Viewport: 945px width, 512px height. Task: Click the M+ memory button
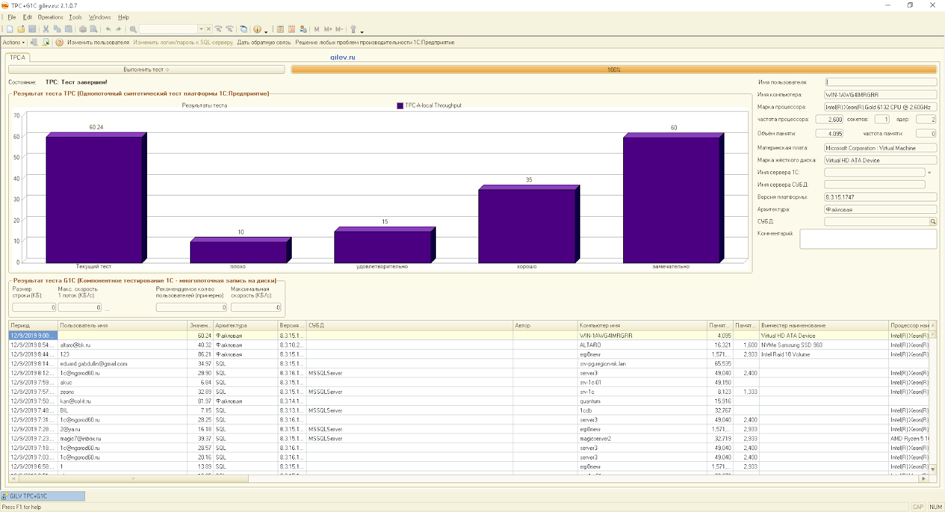pos(328,29)
